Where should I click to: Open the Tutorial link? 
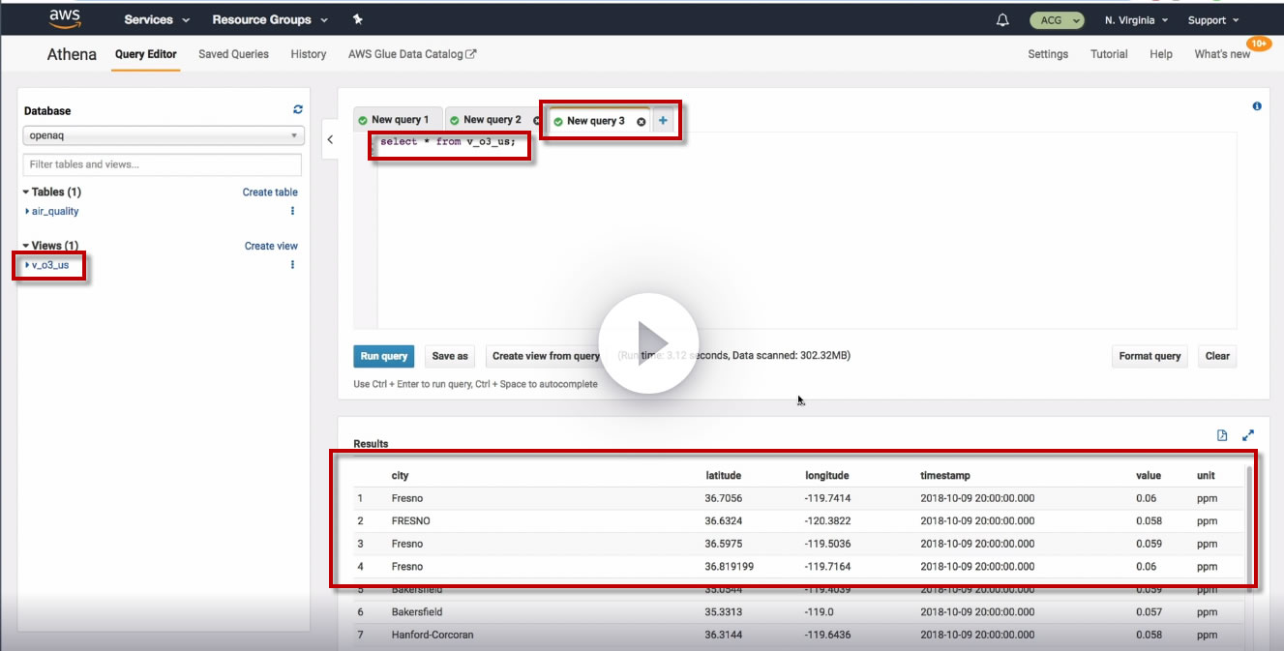1109,54
